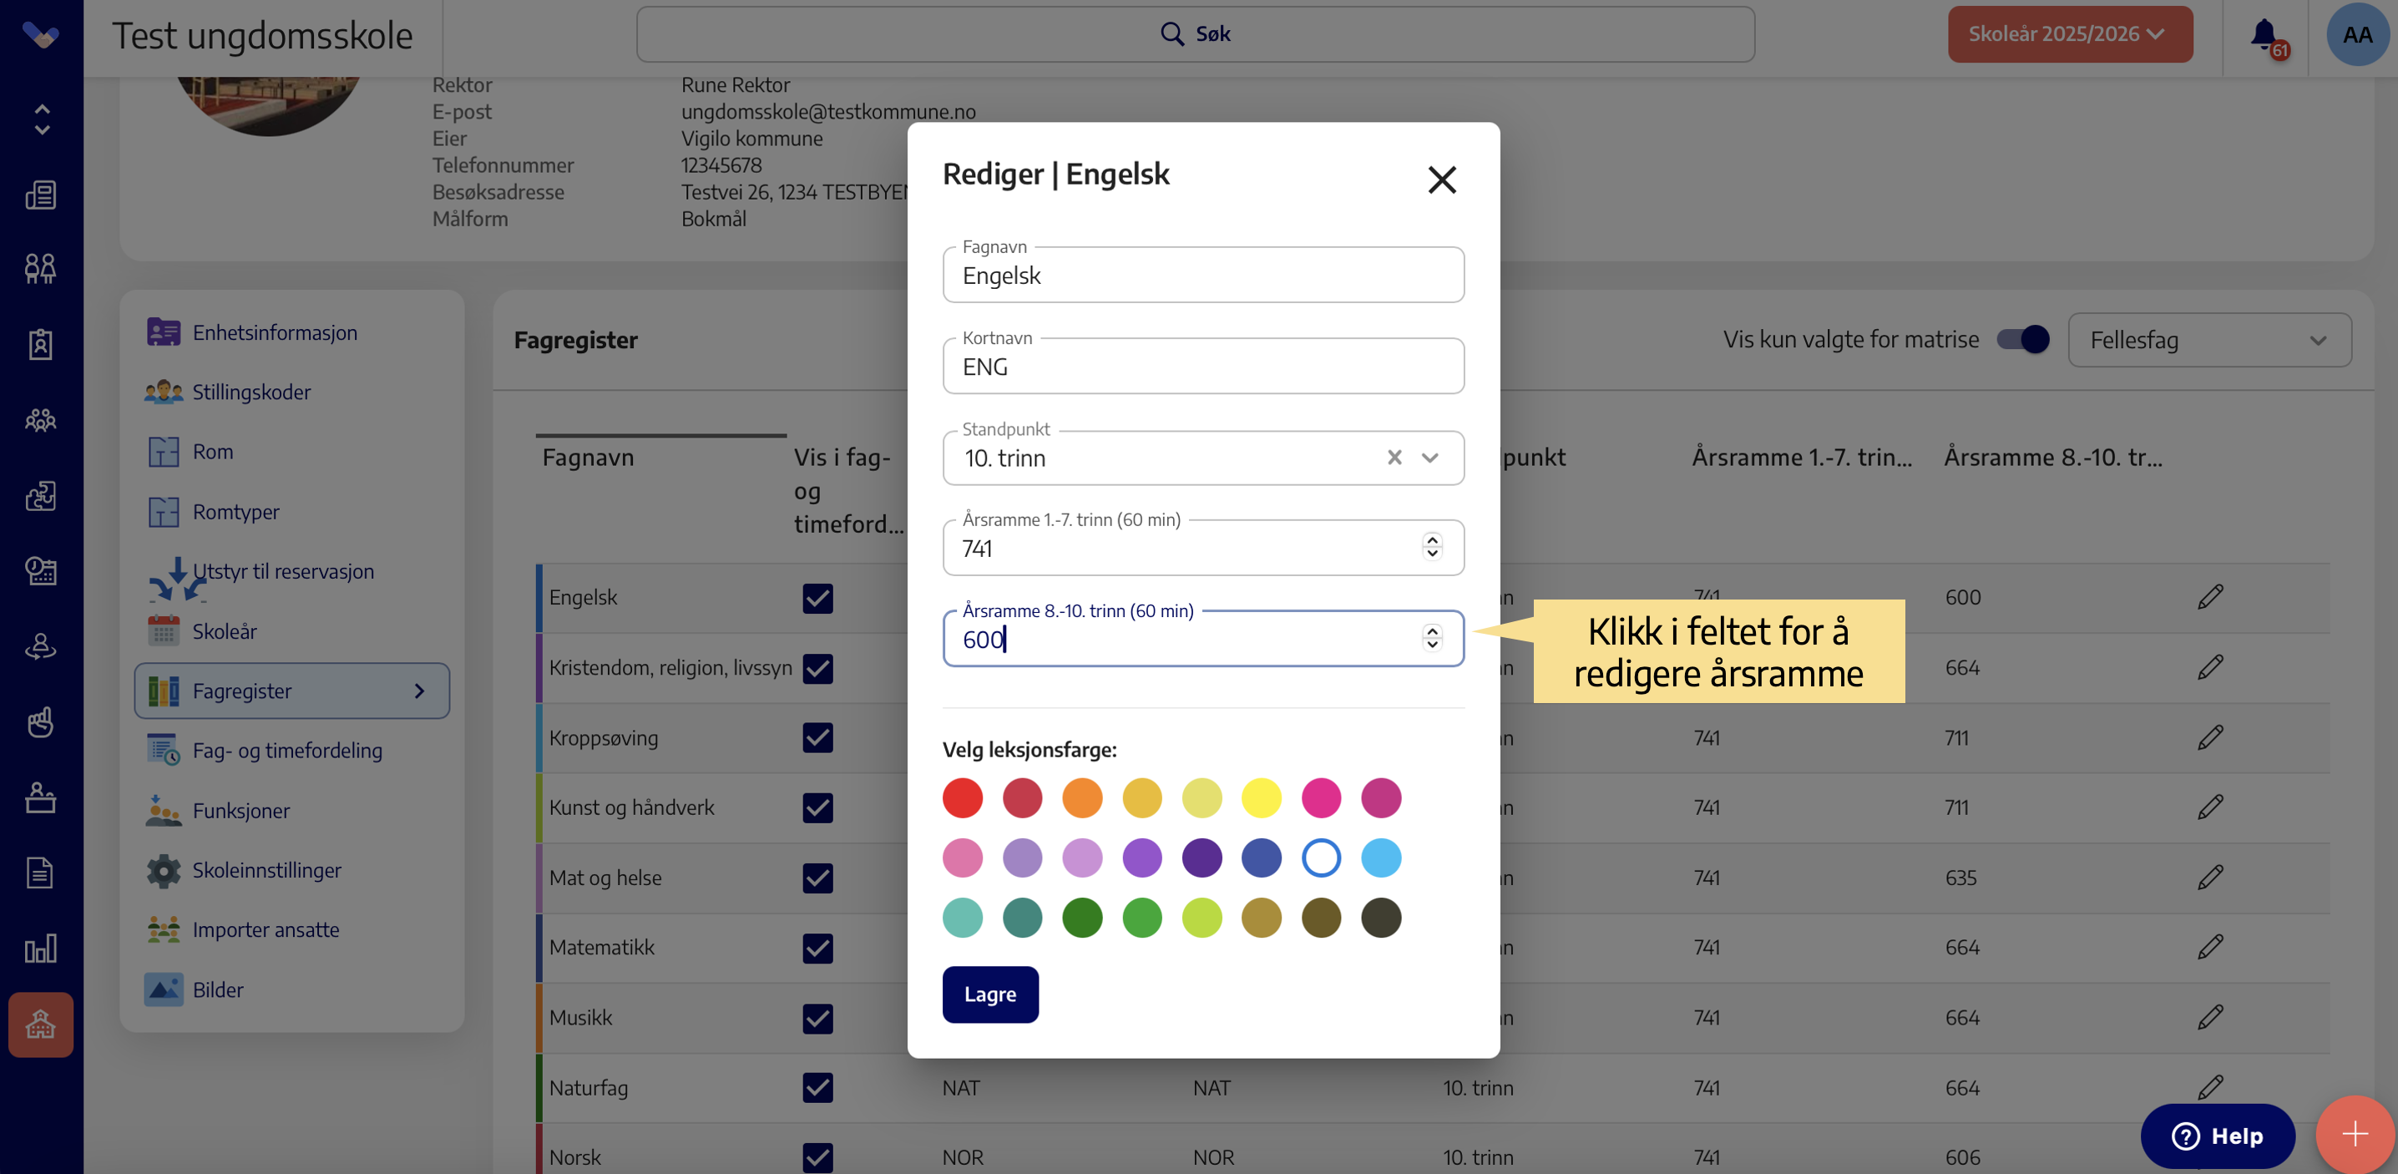Edit the Kristendom row with pencil icon
The height and width of the screenshot is (1174, 2398).
pos(2210,667)
